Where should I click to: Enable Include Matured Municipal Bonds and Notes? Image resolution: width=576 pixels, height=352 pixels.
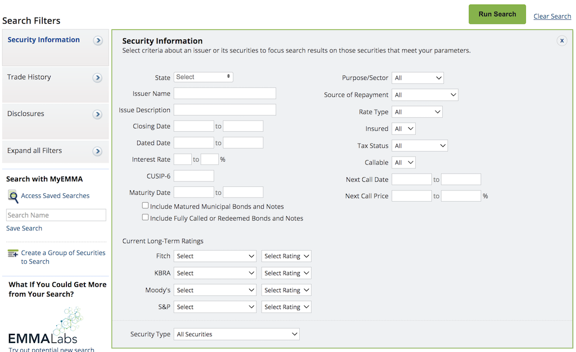(x=145, y=206)
